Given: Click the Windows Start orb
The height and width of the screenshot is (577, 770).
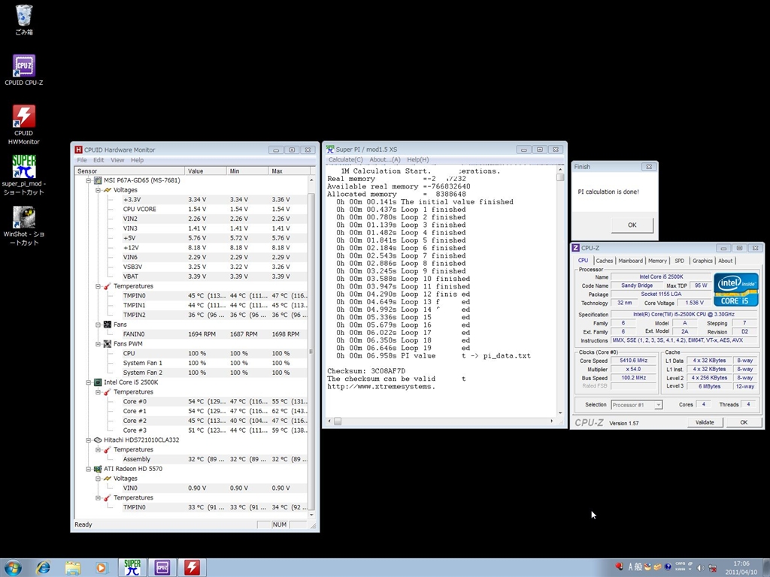Looking at the screenshot, I should coord(13,568).
